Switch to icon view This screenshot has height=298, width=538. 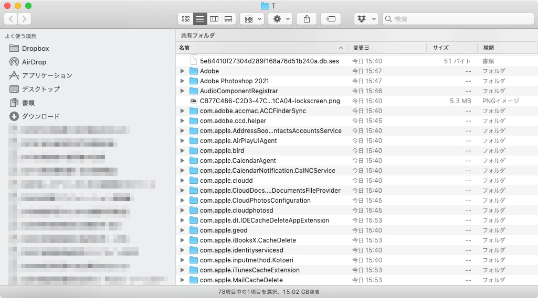[186, 19]
